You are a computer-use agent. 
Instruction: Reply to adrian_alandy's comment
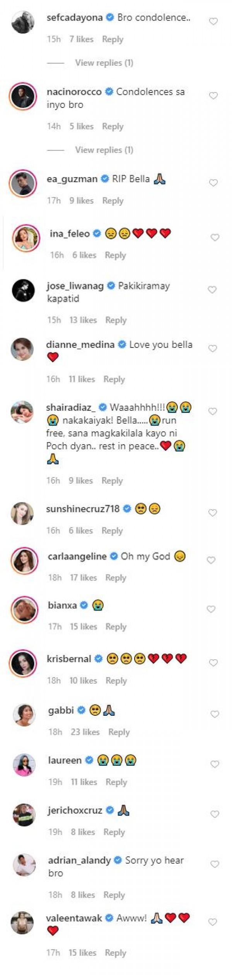pyautogui.click(x=114, y=895)
